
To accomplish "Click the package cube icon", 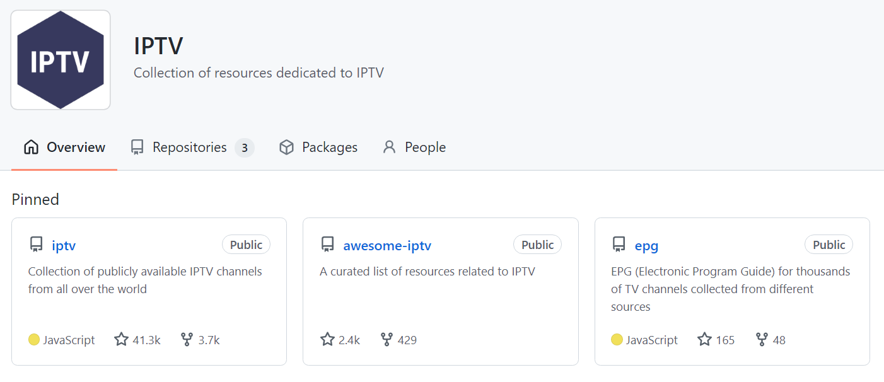I will (286, 148).
